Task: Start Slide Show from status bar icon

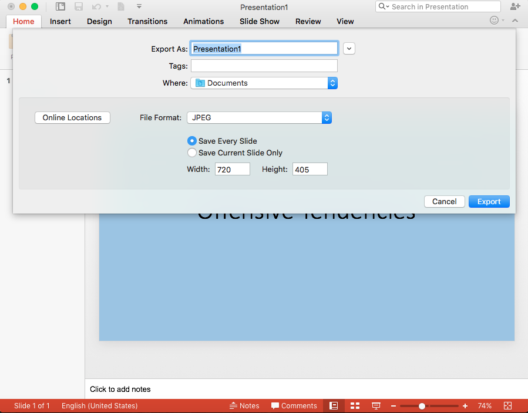Action: pos(376,406)
